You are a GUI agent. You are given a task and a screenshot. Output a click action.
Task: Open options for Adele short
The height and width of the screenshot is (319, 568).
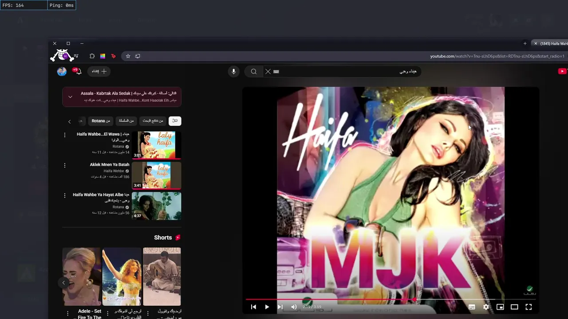click(67, 313)
